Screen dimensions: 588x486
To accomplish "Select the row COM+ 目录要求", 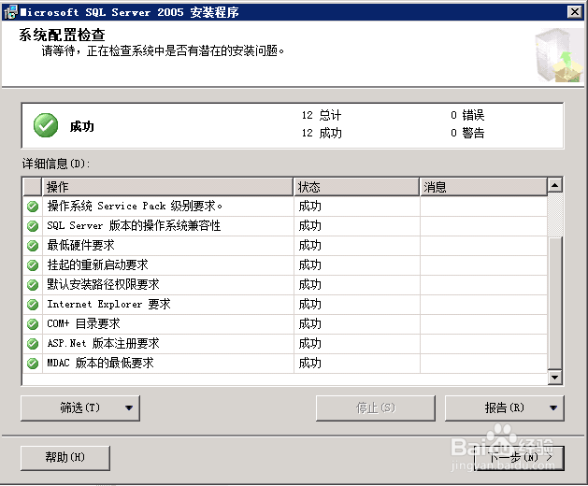I will [285, 323].
